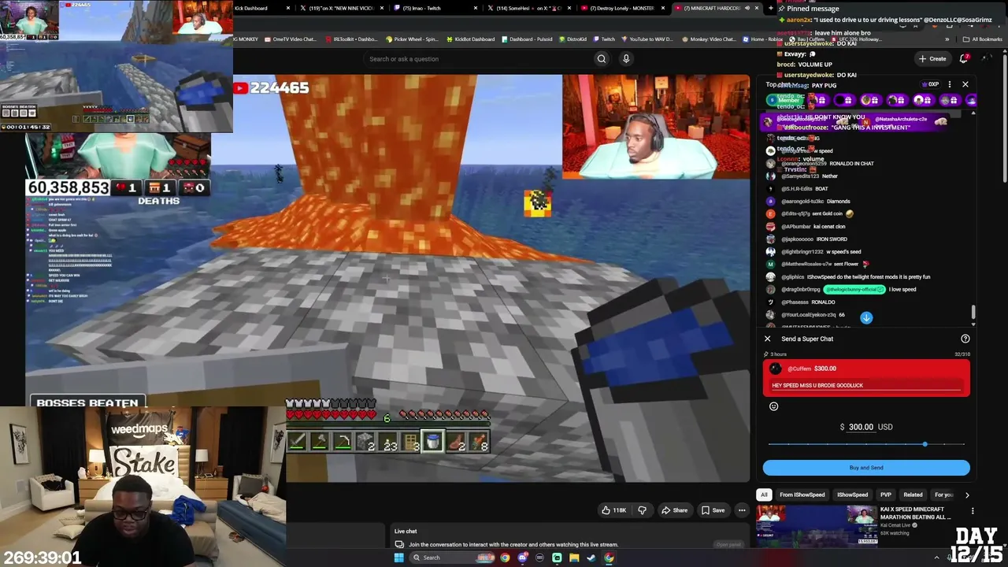Switch to the Destroy Lonely - MONSTER tab
Viewport: 1008px width, 567px height.
[x=624, y=8]
